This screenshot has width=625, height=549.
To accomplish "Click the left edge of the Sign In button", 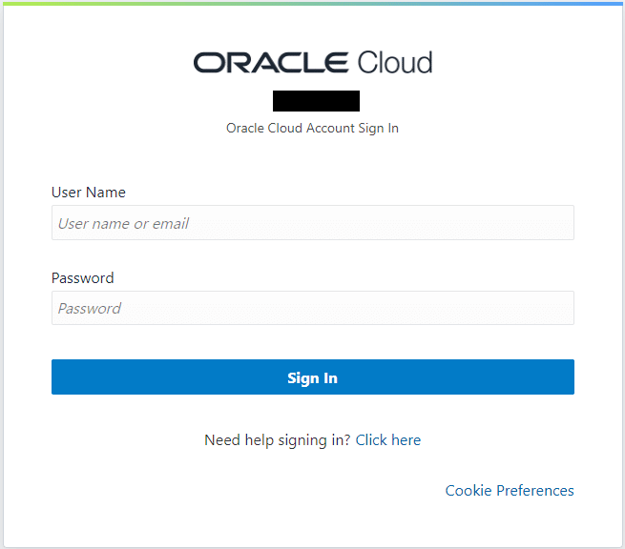I will [59, 377].
